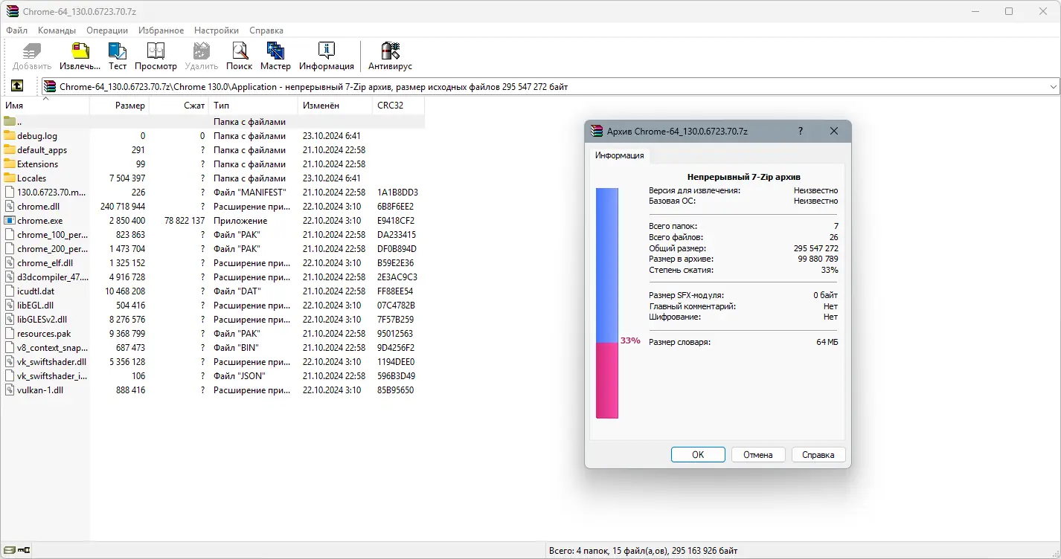Open the Файл menu
The height and width of the screenshot is (559, 1061).
coord(16,30)
